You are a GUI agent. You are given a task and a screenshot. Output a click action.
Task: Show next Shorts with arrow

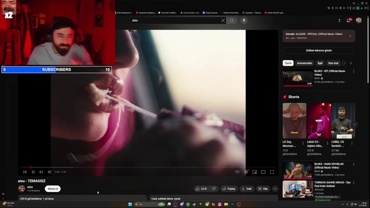pos(354,125)
